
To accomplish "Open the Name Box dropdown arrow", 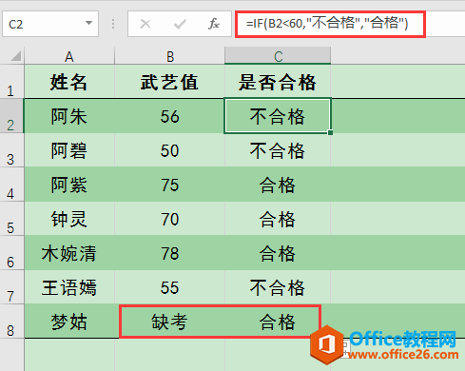I will (x=89, y=23).
